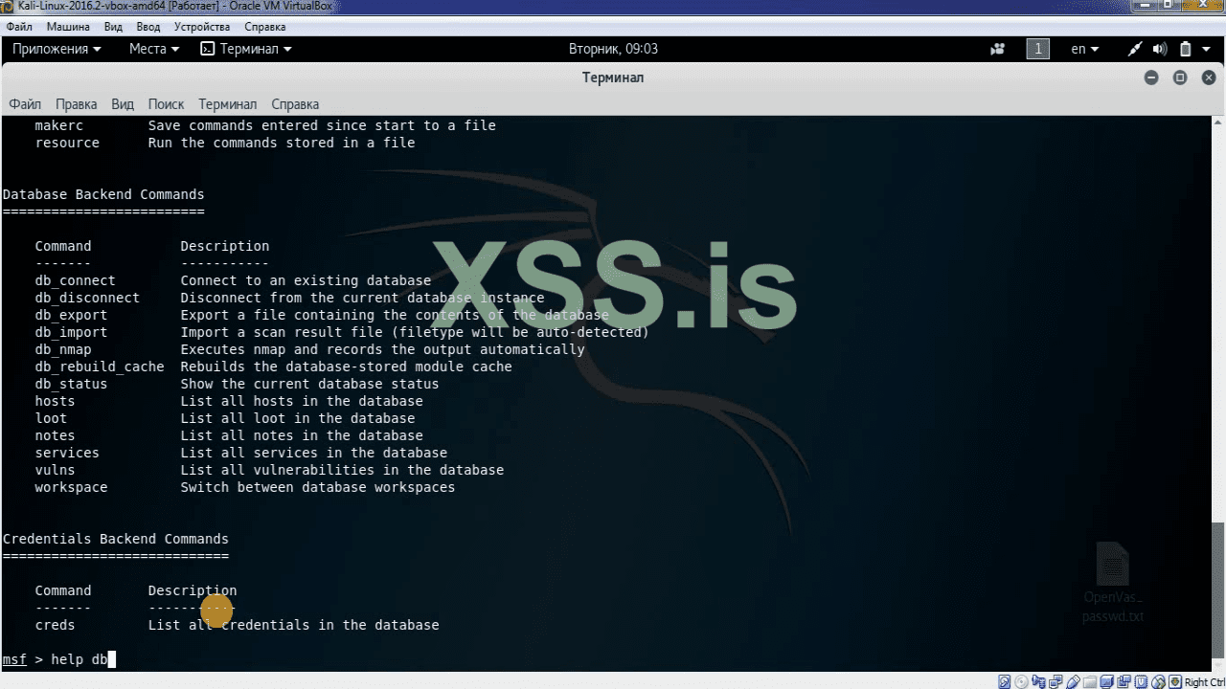Click the workspace 1 indicator
This screenshot has height=689, width=1226.
point(1037,49)
